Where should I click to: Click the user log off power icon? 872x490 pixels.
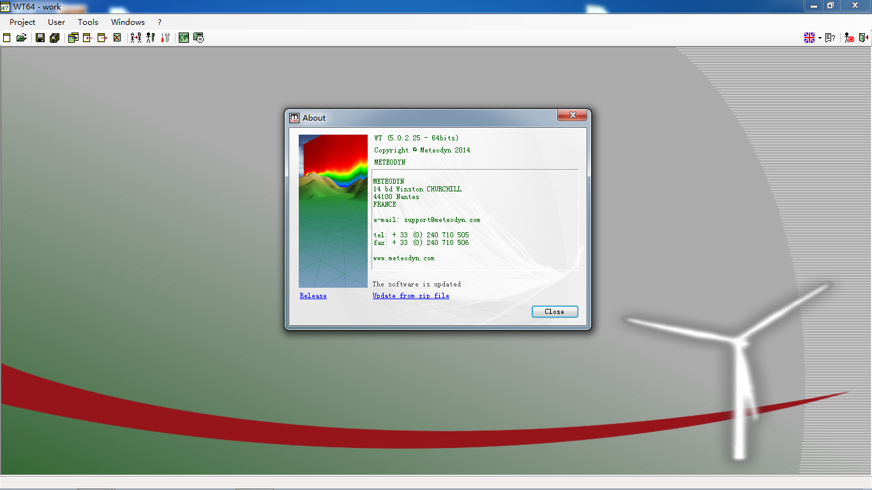point(849,38)
